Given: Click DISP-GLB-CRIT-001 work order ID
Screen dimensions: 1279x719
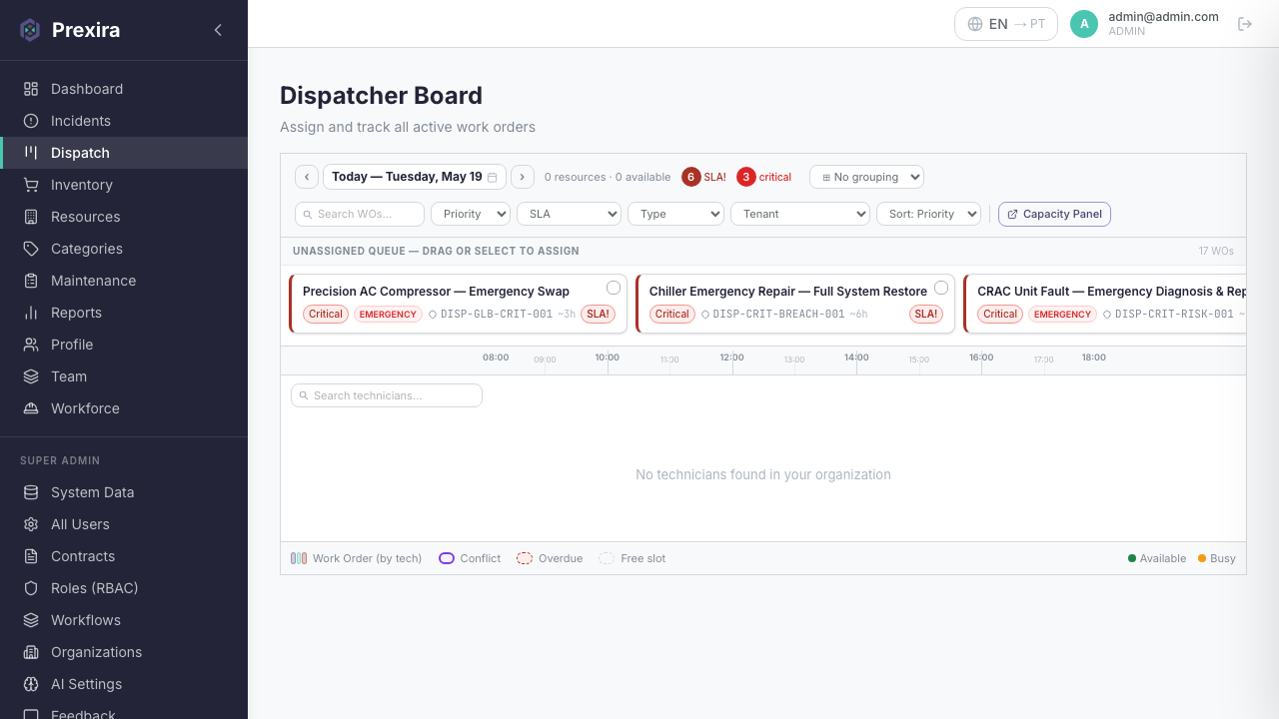Looking at the screenshot, I should click(x=497, y=314).
